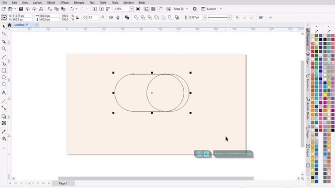Select the Freehand line tool
335x188 pixels.
(x=4, y=57)
